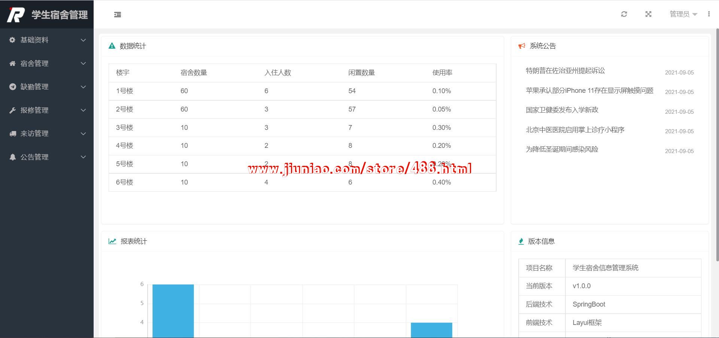
Task: Click the SpringBoot backend value
Action: [x=589, y=304]
